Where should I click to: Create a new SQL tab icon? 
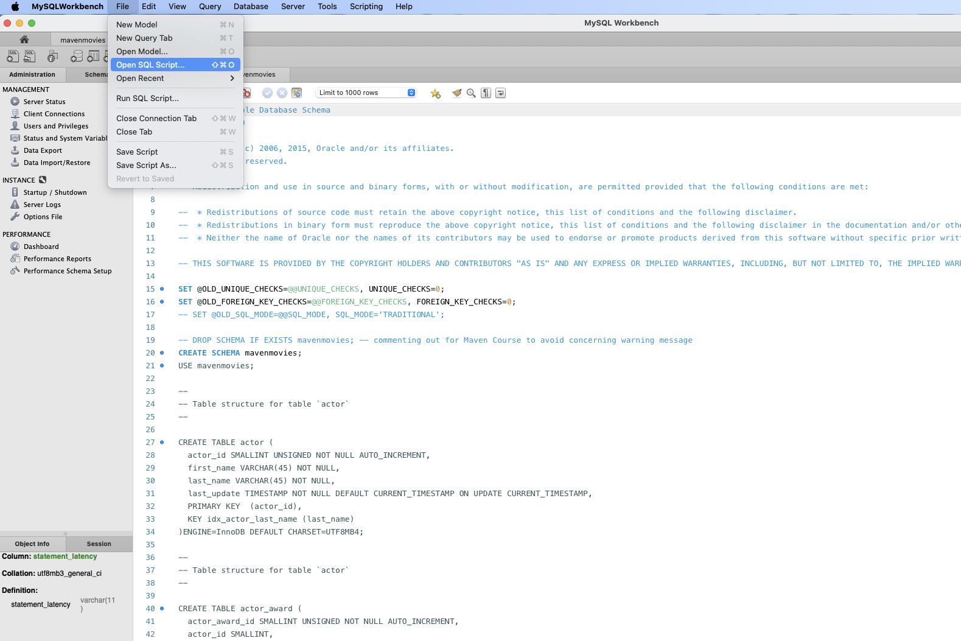(x=13, y=56)
